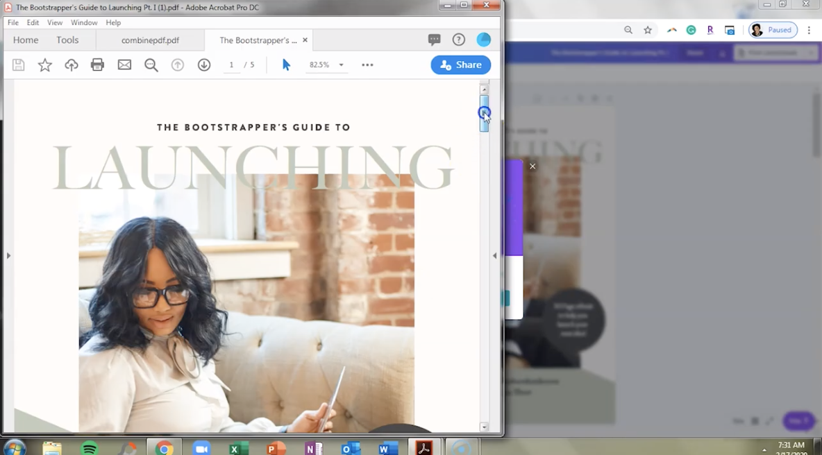The image size is (822, 455).
Task: Open the View menu
Action: [54, 22]
